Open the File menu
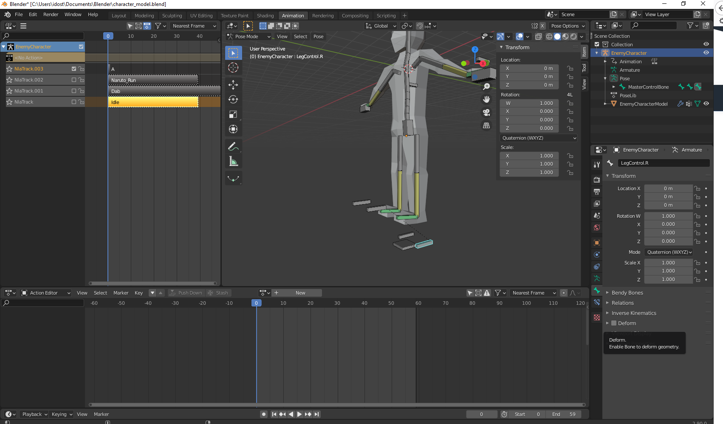The width and height of the screenshot is (723, 424). coord(19,14)
